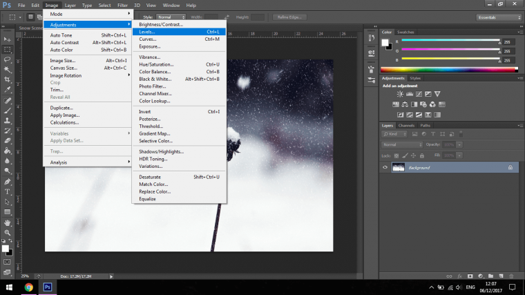Toggle lock image pixels
525x295 pixels.
coord(405,155)
